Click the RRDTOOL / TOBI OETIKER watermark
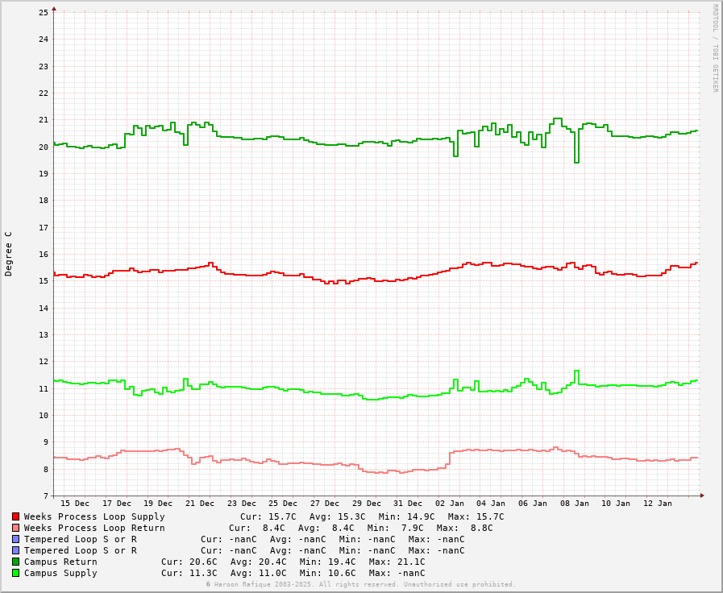The height and width of the screenshot is (593, 723). click(714, 48)
